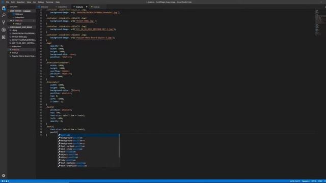Click the Spaces indentation status entry
This screenshot has height=183, width=326.
306,181
